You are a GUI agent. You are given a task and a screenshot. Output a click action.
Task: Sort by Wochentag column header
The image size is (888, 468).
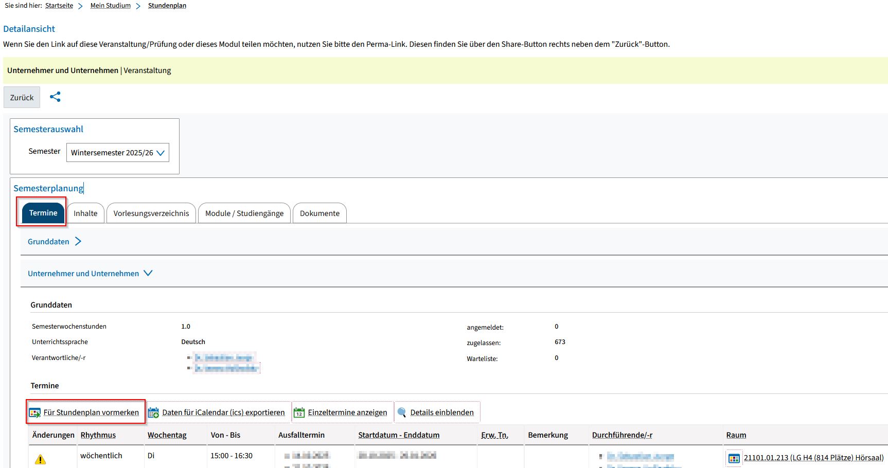(167, 435)
